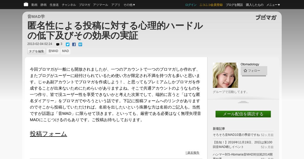Click the タグを編集 button
Screen dimensions: 304x159
[x=36, y=51]
